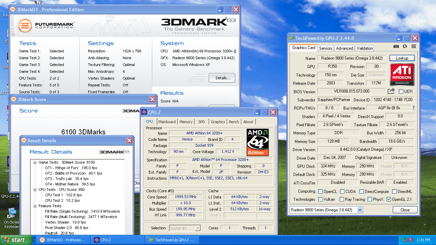Switch to CPU-Z taskbar button
This screenshot has height=245, width=436.
tap(118, 240)
